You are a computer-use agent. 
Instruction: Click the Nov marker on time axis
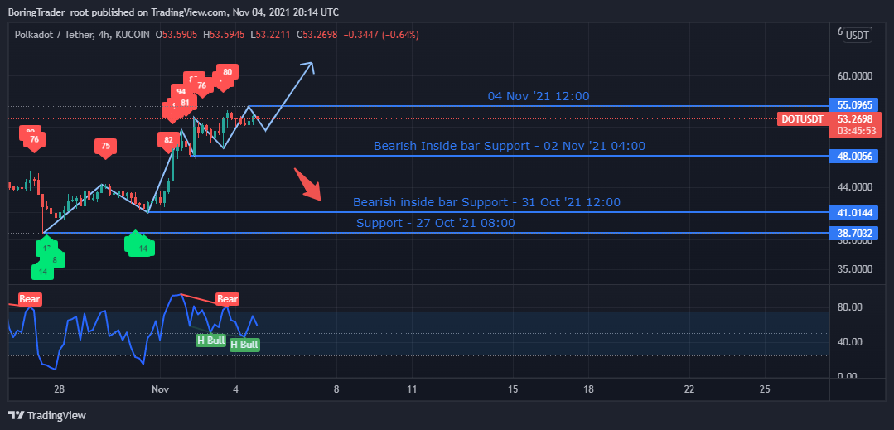(x=160, y=389)
